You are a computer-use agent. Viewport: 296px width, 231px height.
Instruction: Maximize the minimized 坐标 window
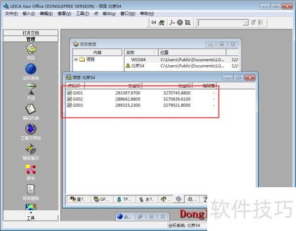coord(152,217)
